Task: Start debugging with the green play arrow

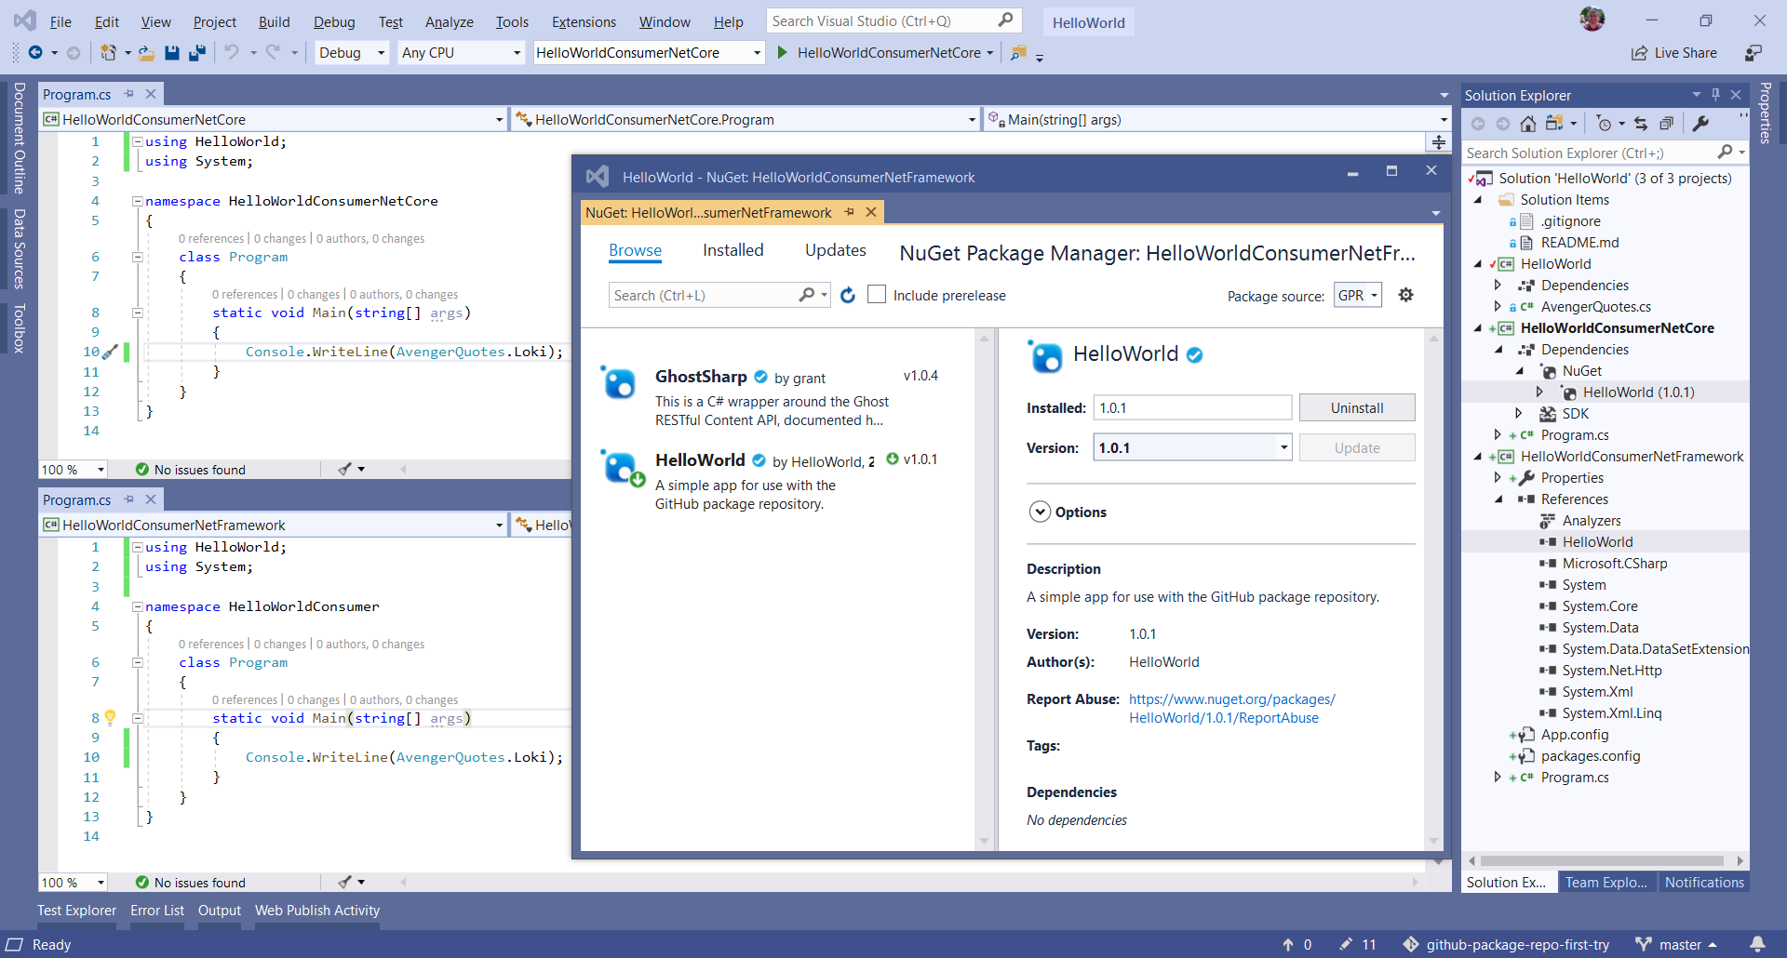Action: point(782,53)
